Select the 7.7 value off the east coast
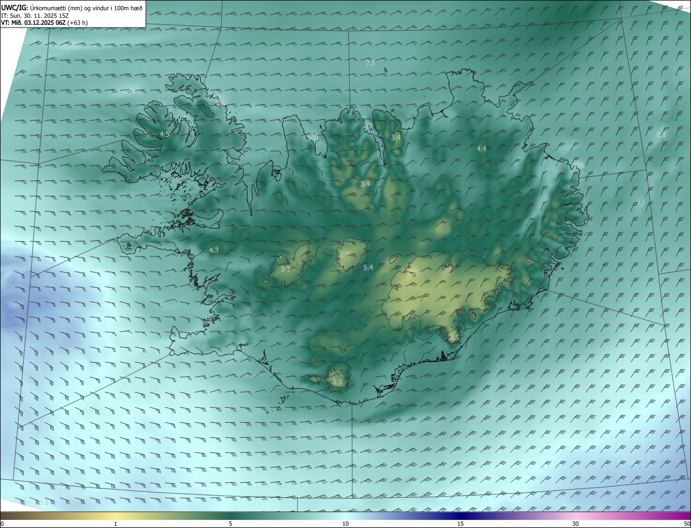This screenshot has width=691, height=528. point(641,204)
